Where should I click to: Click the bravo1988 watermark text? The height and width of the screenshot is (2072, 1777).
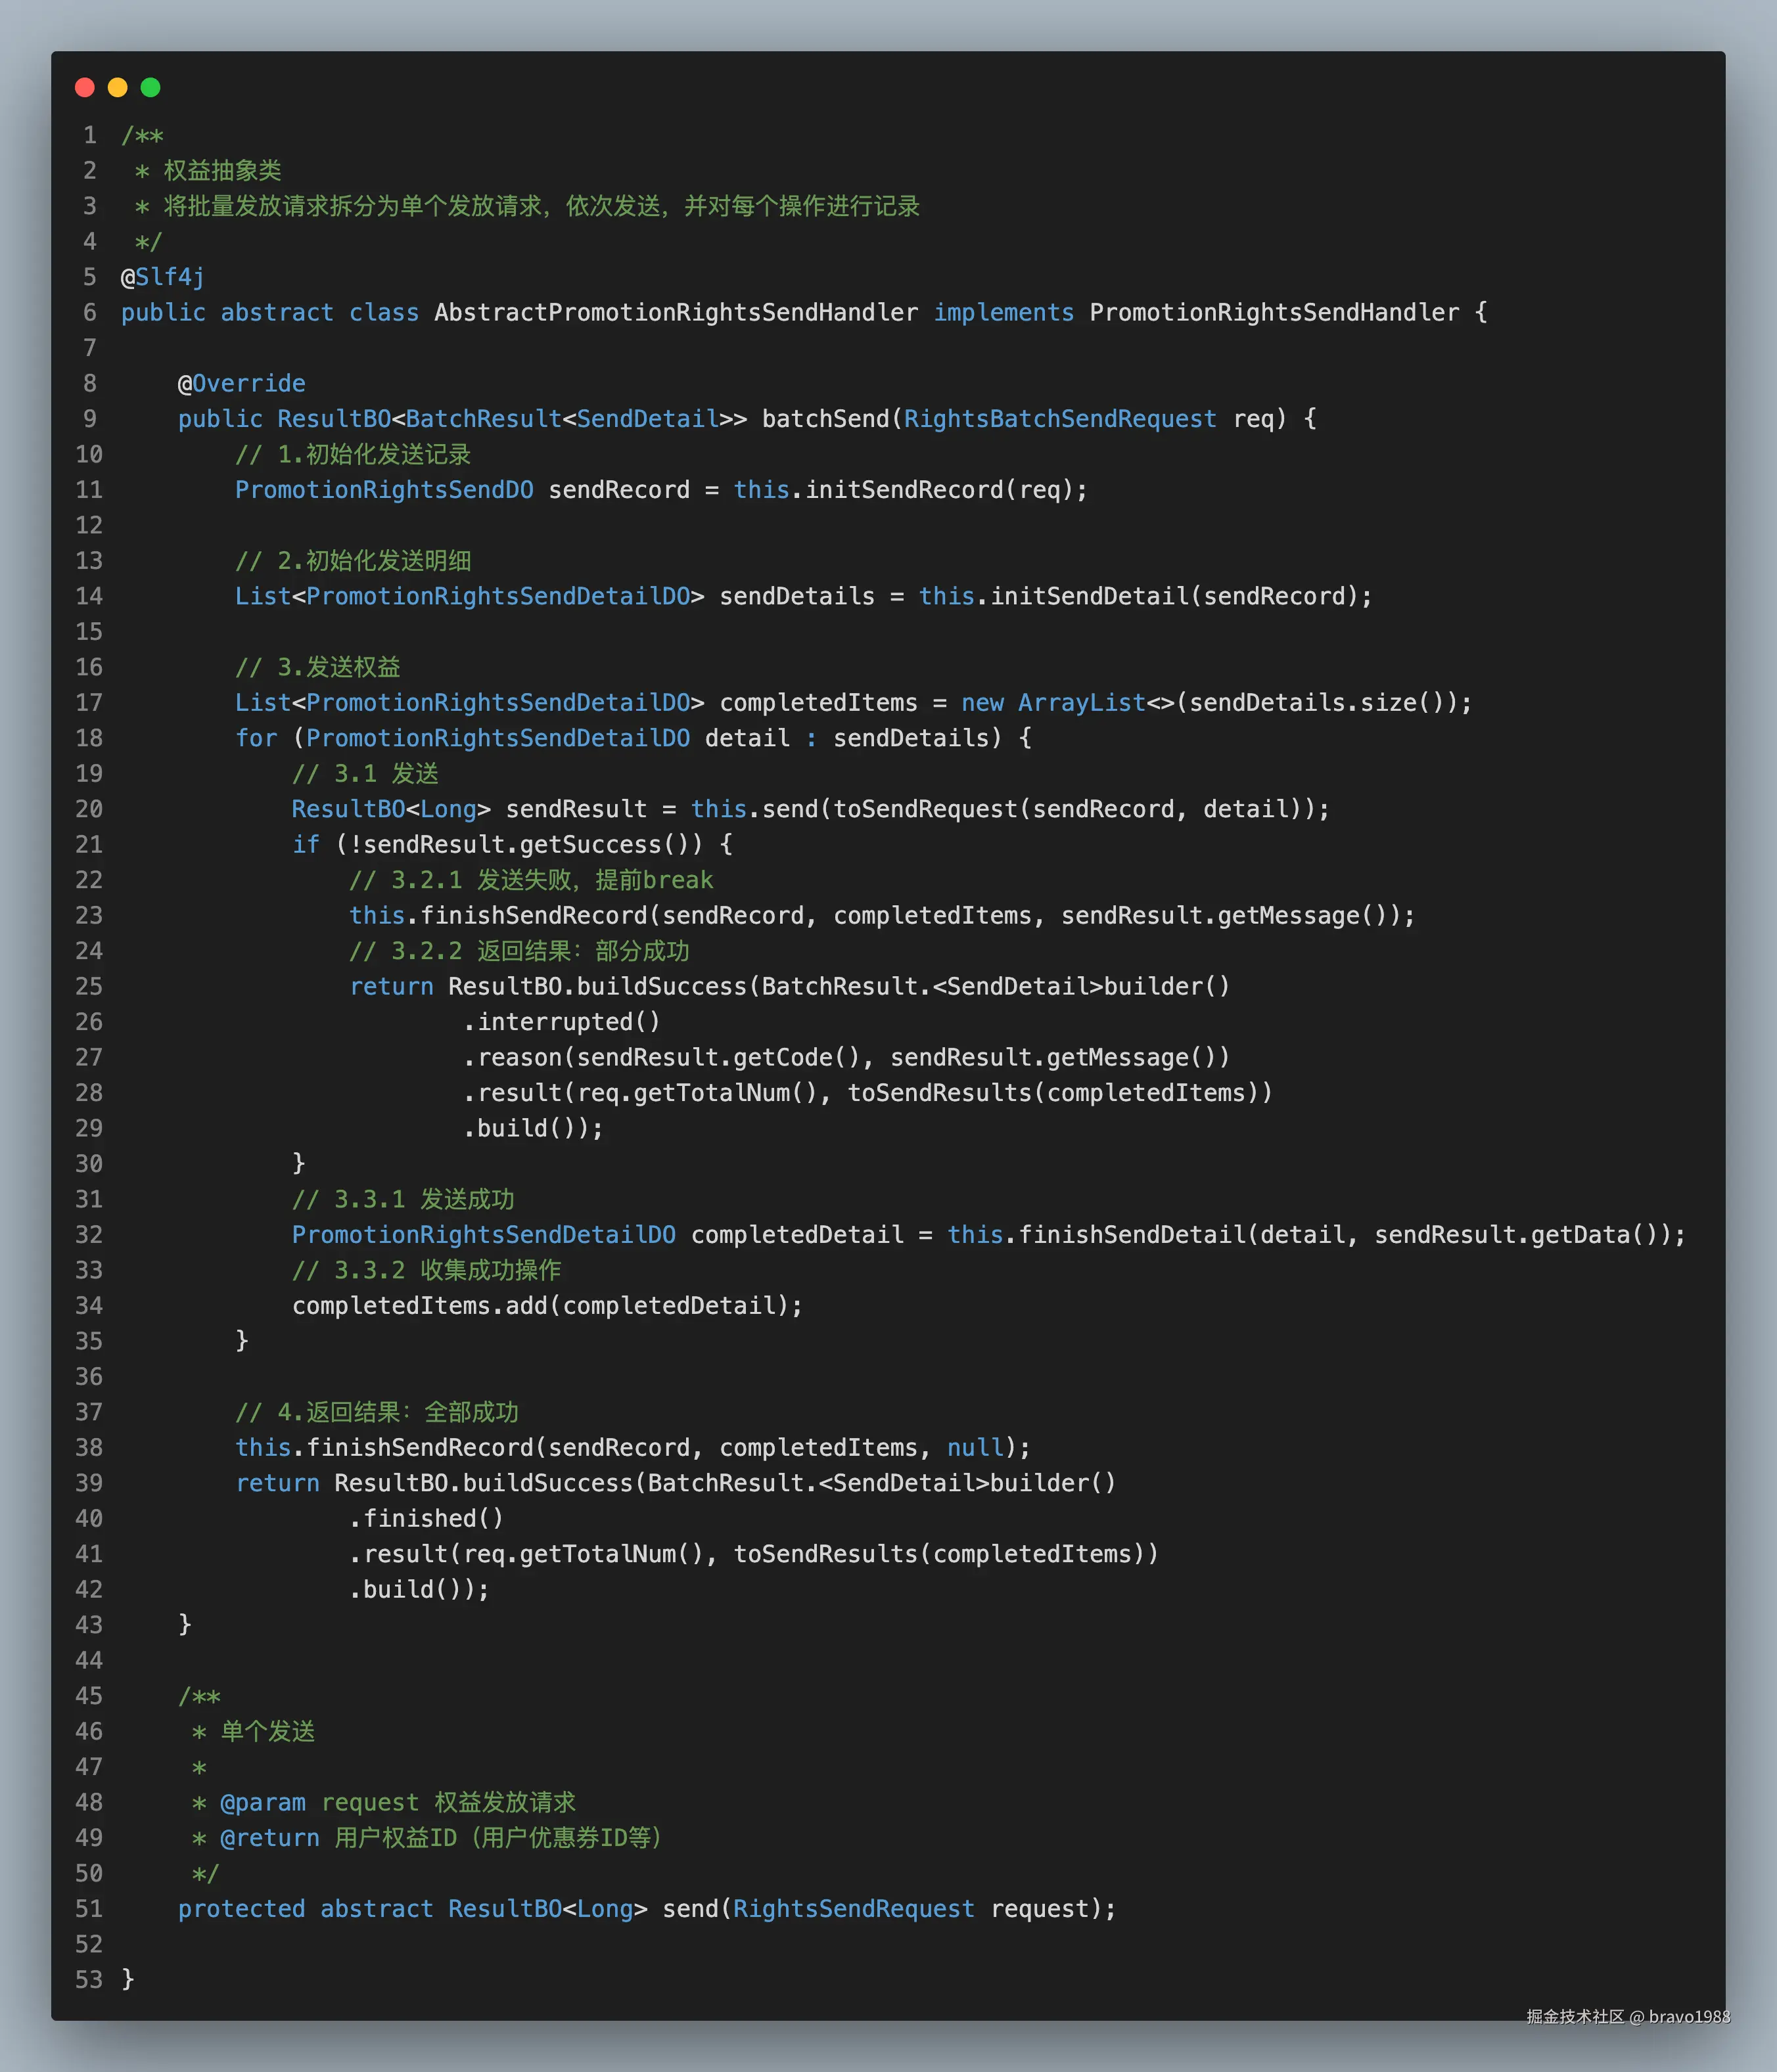(x=1689, y=2016)
